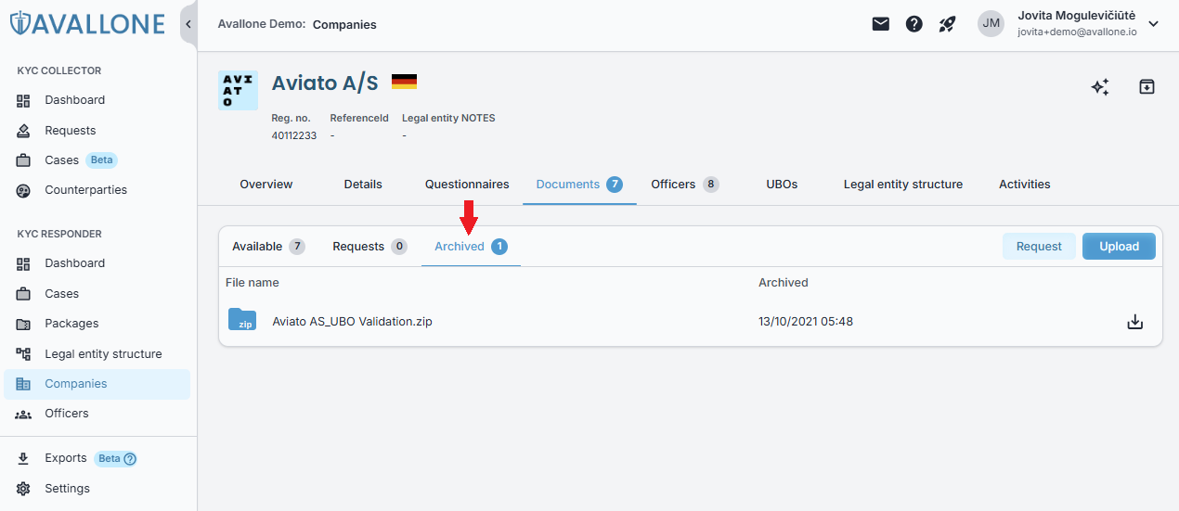Click the AI sparkle icon
Viewport: 1179px width, 511px height.
pos(1100,87)
